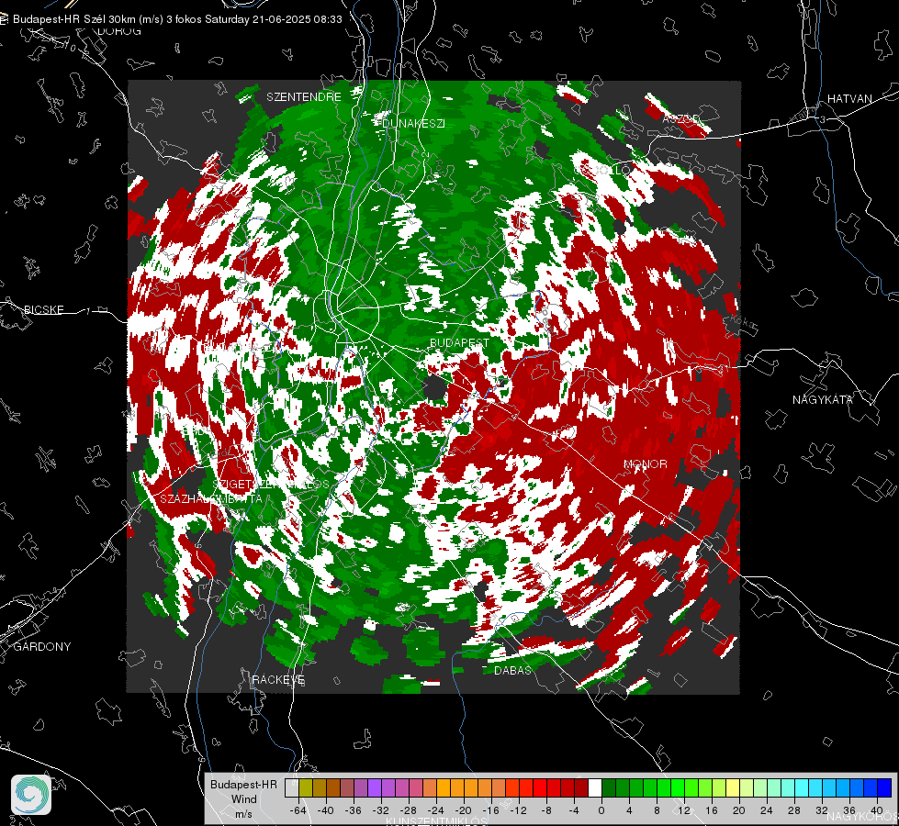Screen dimensions: 899x826
Task: Click the GÁRDONY town label
Action: 42,647
